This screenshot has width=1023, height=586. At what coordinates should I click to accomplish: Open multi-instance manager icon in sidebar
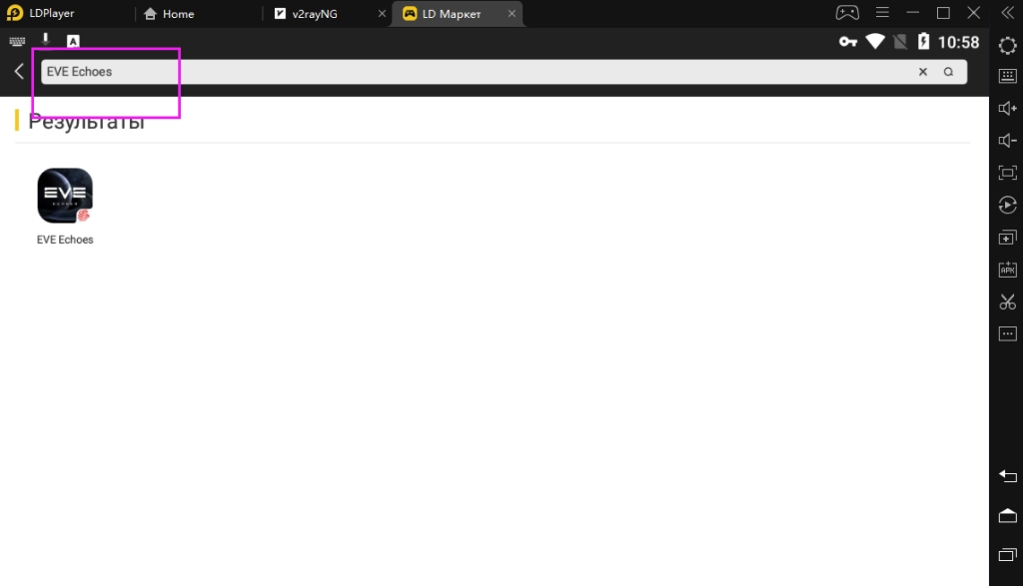click(1007, 238)
